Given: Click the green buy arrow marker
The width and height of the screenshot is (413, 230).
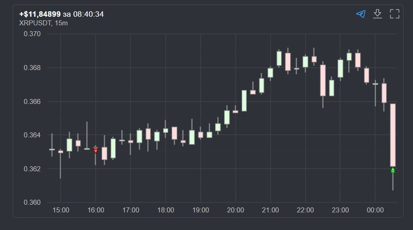Looking at the screenshot, I should (x=393, y=170).
